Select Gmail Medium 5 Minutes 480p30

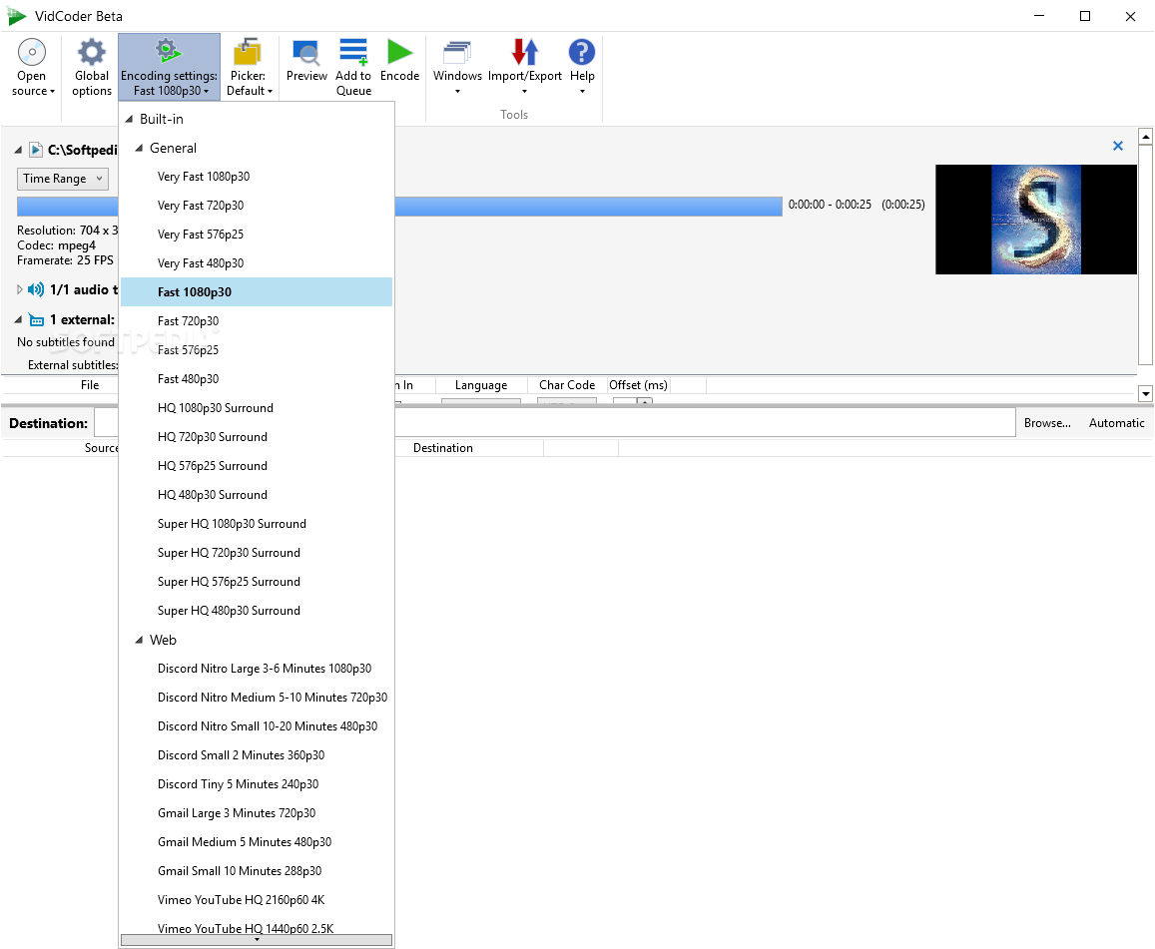(257, 842)
